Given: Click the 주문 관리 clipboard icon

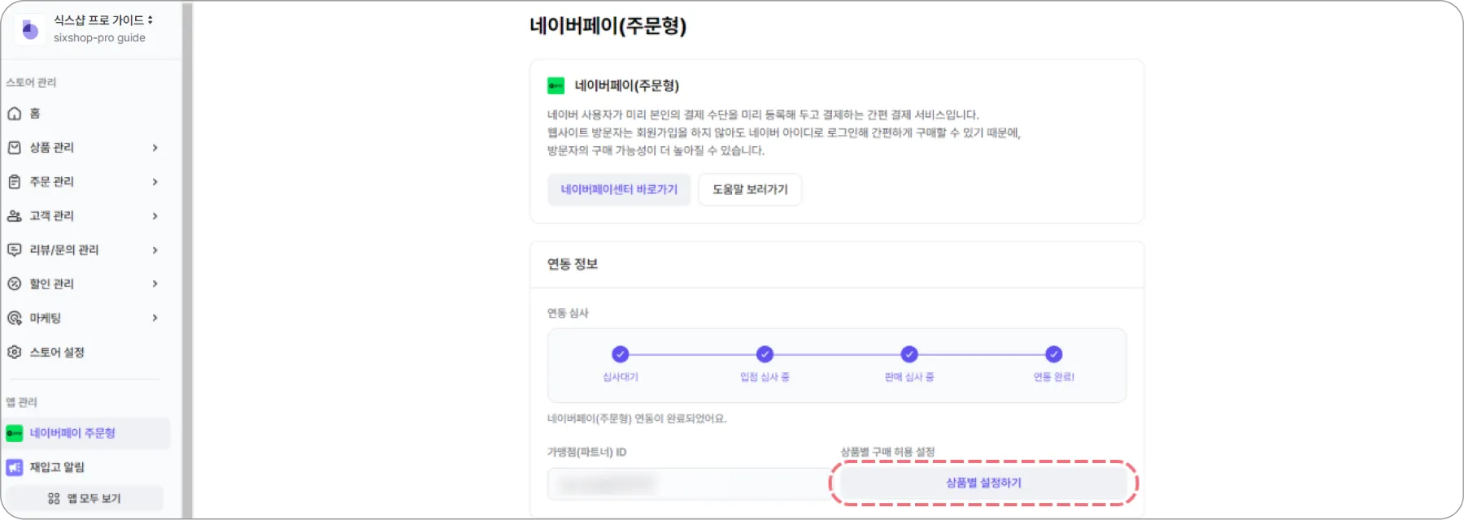Looking at the screenshot, I should [x=14, y=182].
